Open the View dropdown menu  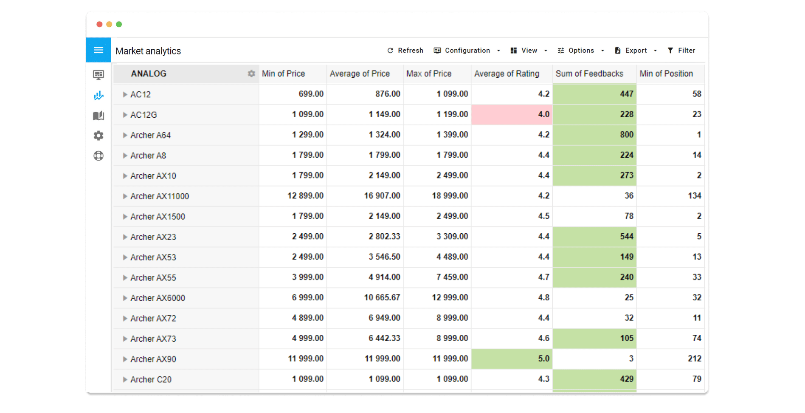[x=529, y=51]
